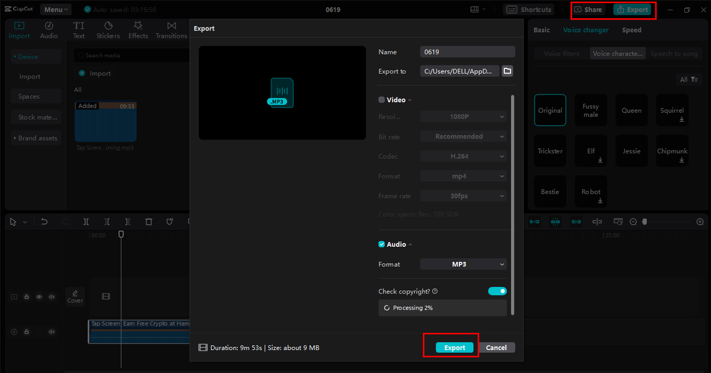Viewport: 711px width, 373px height.
Task: Click the audio track music note icon
Action: [14, 332]
